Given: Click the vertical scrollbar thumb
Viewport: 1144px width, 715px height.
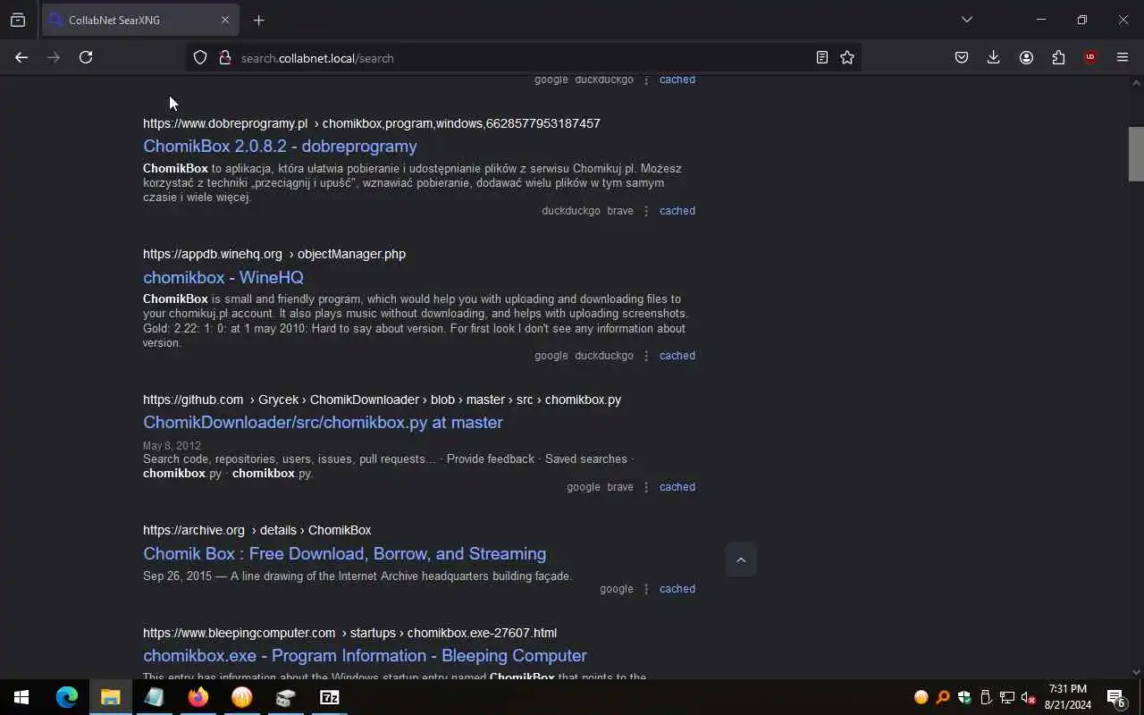Looking at the screenshot, I should tap(1136, 154).
